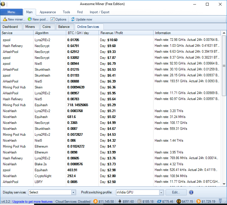Viewport: 227px width, 205px height.
Task: Open the Find ribbon tab
Action: (80, 12)
